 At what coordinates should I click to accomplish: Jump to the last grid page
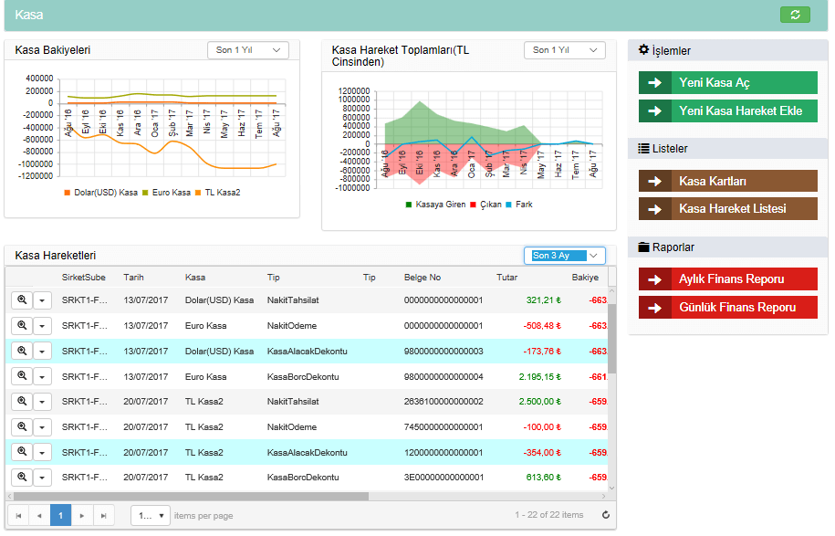click(104, 515)
